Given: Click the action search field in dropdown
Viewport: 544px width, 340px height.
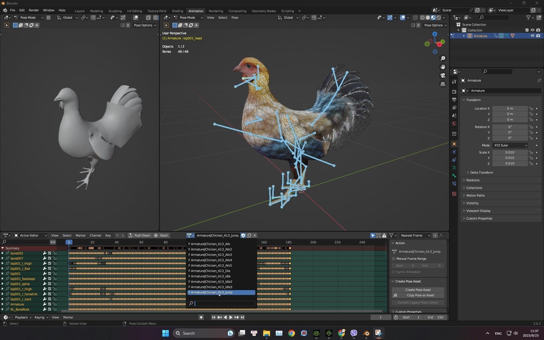Looking at the screenshot, I should [x=221, y=303].
